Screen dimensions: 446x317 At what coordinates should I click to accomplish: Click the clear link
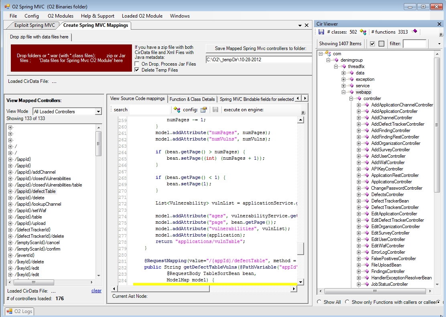point(96,291)
